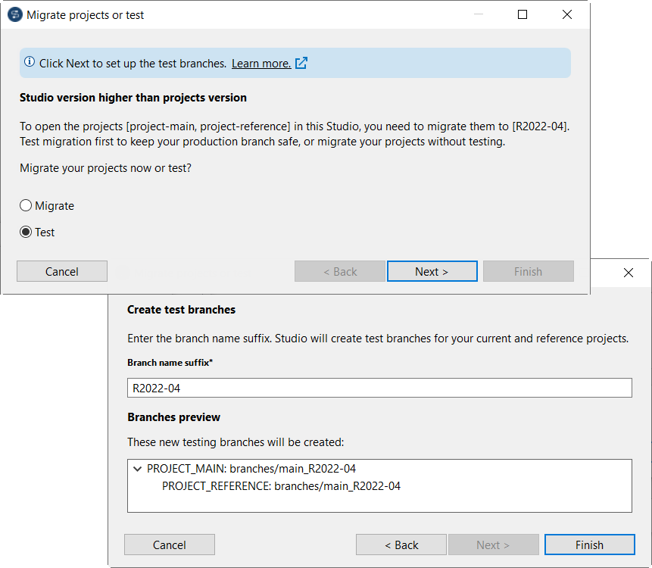Screen dimensions: 652x568
Task: Minimize the Migrate projects or test window
Action: click(478, 15)
